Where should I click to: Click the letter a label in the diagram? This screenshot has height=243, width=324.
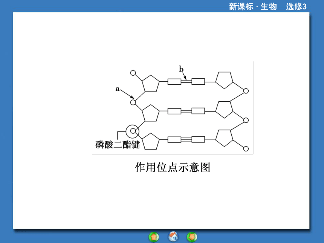click(118, 89)
